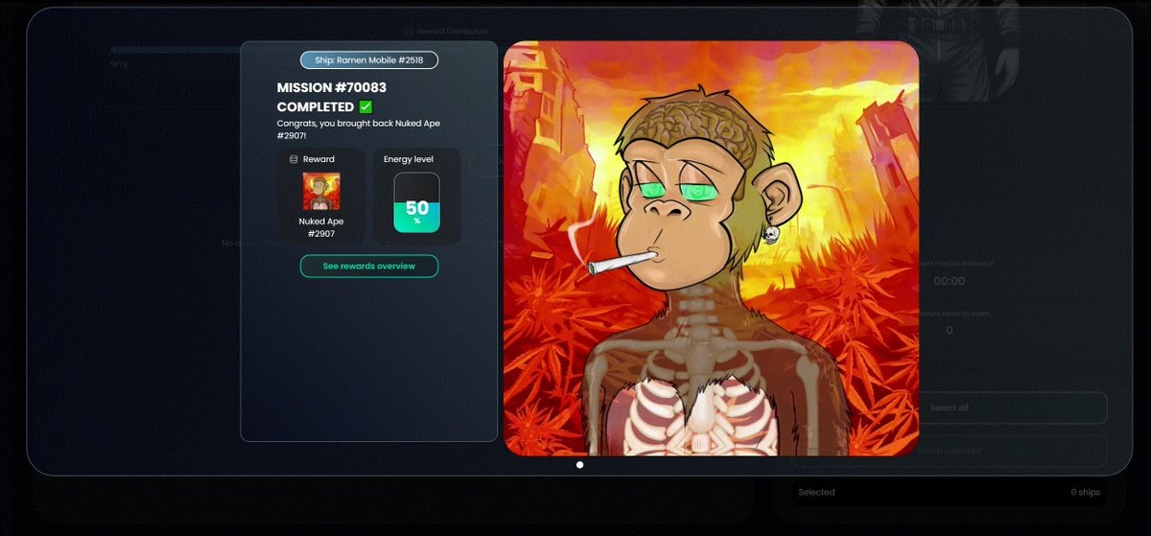Select the Nuked Ape #2907 reward thumbnail

(x=321, y=191)
